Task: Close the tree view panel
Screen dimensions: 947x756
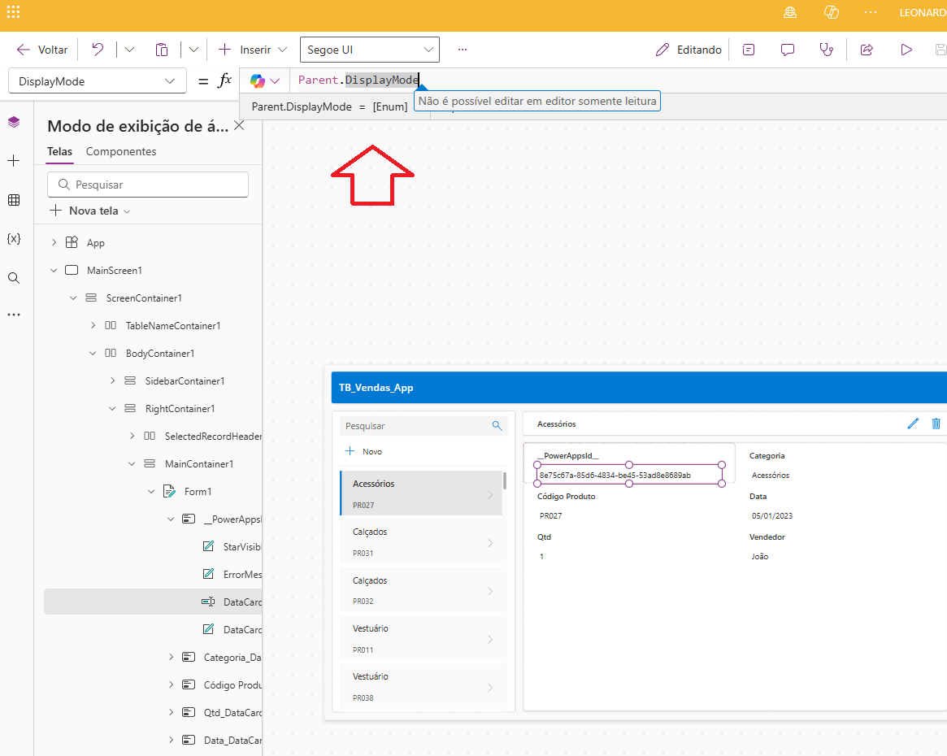Action: click(x=239, y=126)
